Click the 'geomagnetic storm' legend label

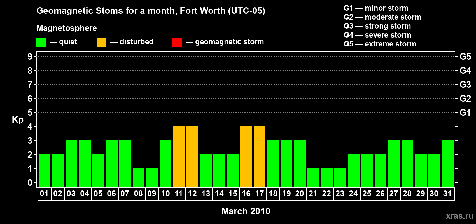pos(230,42)
